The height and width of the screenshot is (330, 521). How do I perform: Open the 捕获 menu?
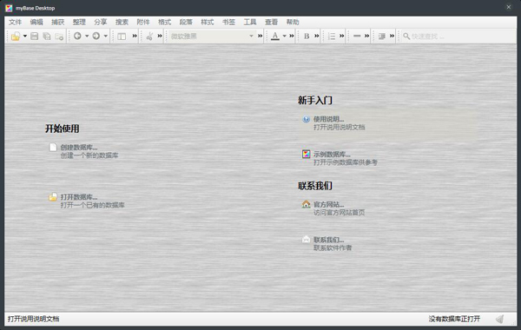point(58,22)
